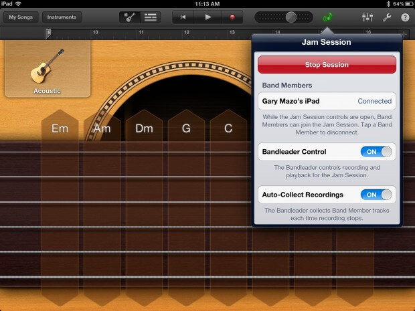Tap bar 12 on the ruler
This screenshot has width=415, height=311.
(187, 32)
